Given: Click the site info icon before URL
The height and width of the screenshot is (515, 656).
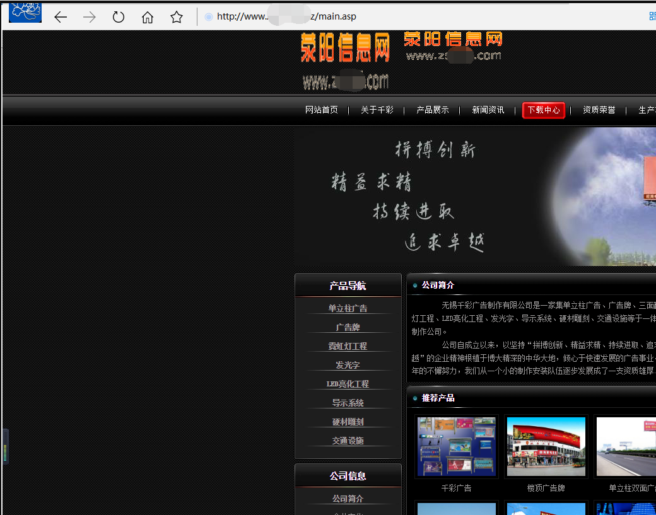Looking at the screenshot, I should click(208, 17).
